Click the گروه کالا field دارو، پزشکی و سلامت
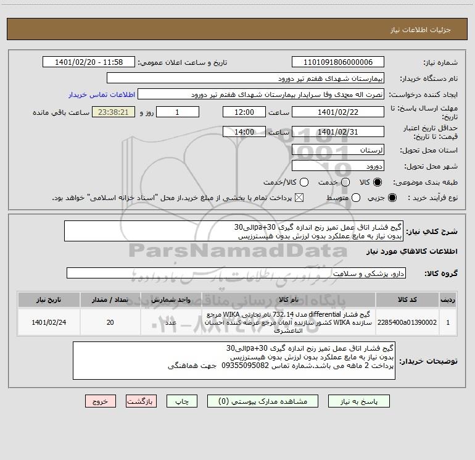475x460 pixels. [236, 273]
